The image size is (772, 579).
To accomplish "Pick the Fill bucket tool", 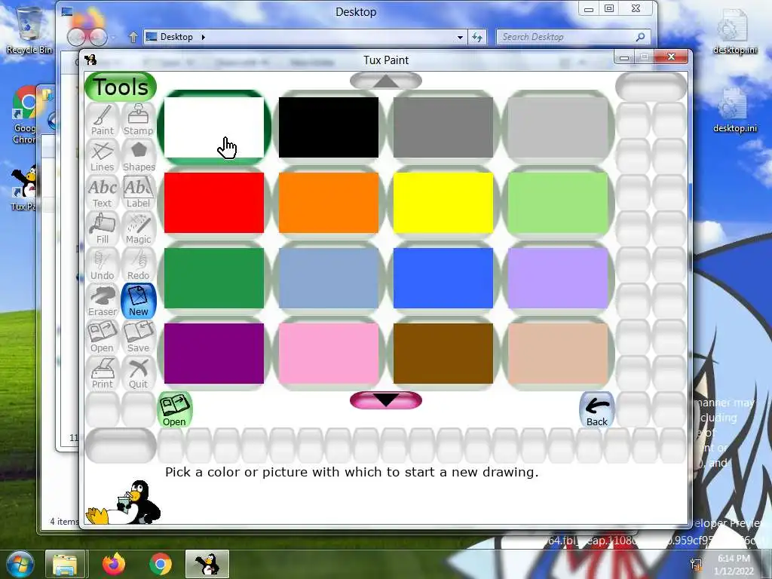I will point(103,229).
